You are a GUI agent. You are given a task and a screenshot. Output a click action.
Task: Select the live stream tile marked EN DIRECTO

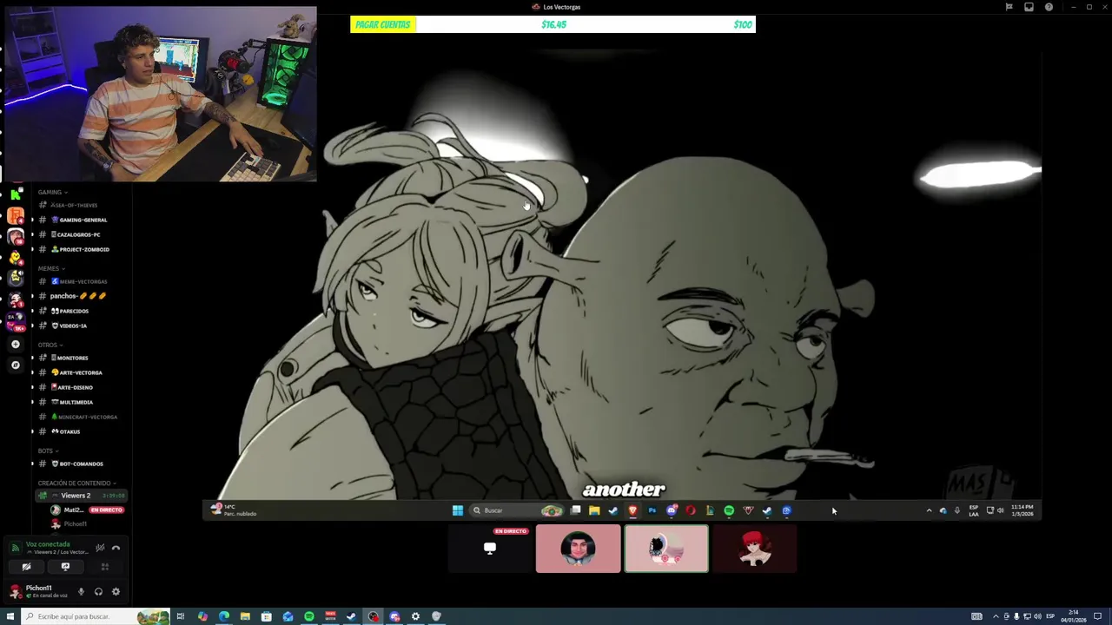[x=490, y=549]
